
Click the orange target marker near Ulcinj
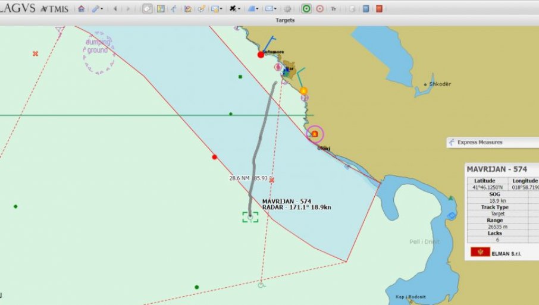(x=314, y=134)
